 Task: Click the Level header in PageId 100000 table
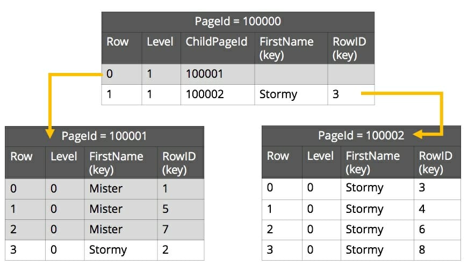tap(160, 42)
